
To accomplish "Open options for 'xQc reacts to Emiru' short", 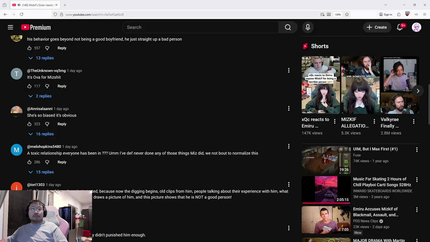I will pos(335,121).
